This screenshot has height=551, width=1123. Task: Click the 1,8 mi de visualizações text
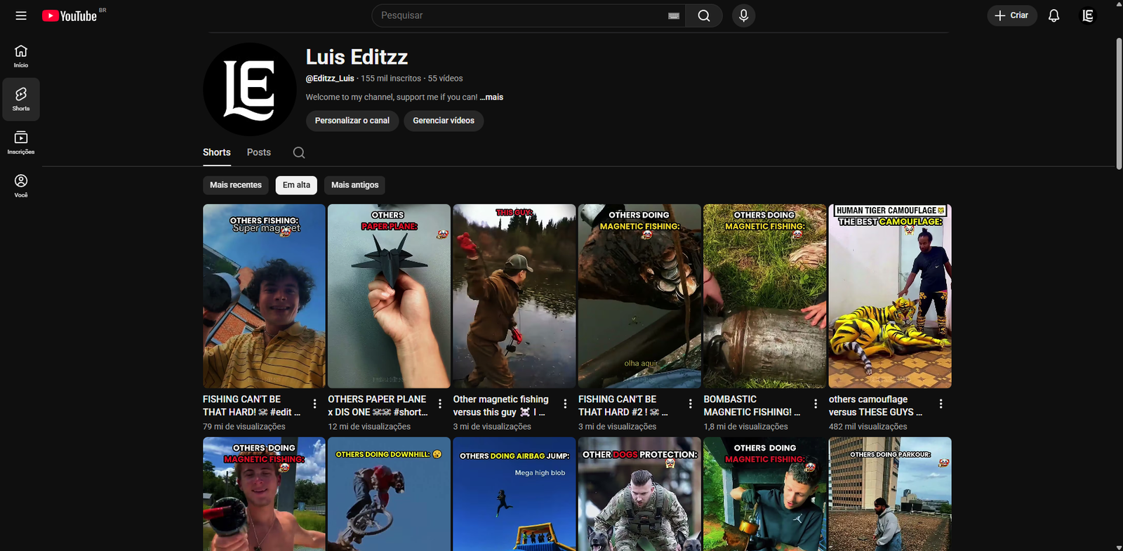pyautogui.click(x=746, y=427)
